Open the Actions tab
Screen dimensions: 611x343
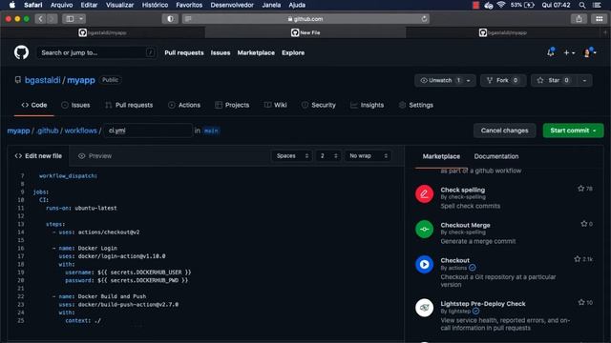tap(184, 105)
